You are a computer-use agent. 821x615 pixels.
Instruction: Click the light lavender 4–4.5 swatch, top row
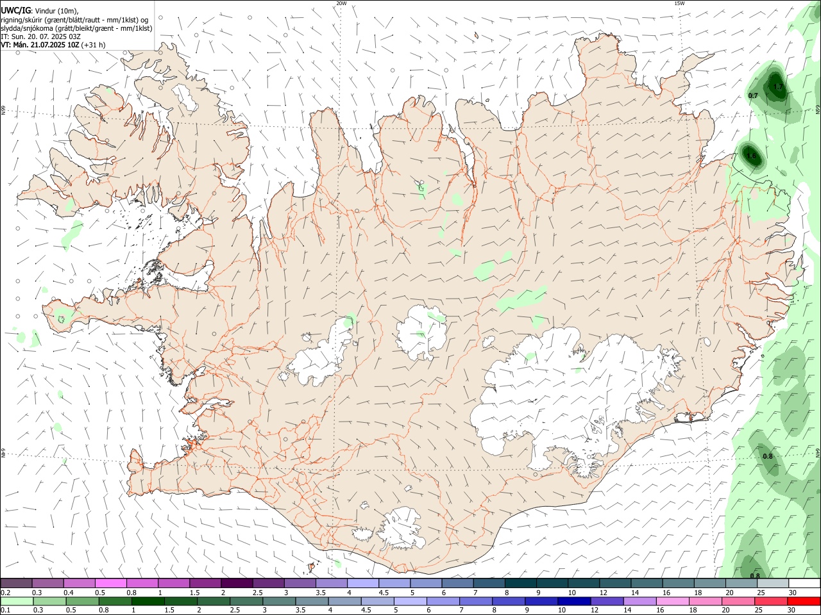click(x=363, y=583)
